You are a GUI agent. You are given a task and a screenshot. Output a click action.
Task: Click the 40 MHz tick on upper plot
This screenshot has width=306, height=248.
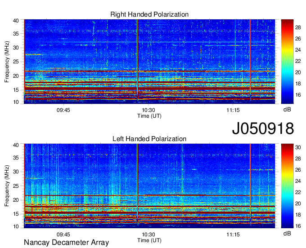tap(16, 21)
